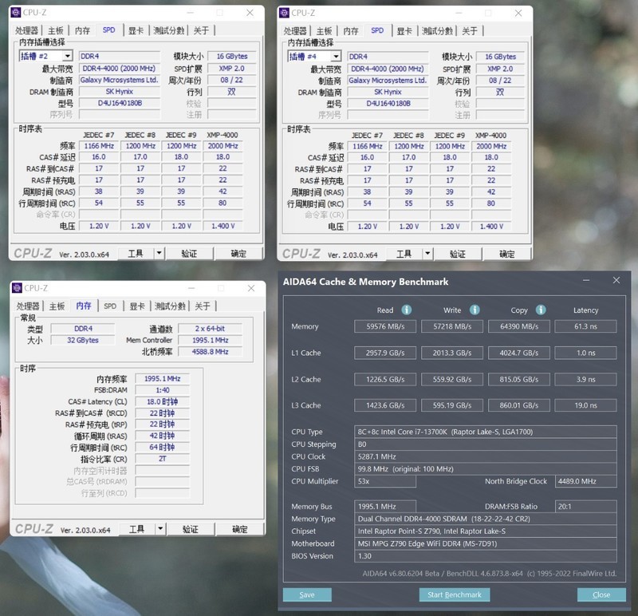
Task: Open the DDR4 memory type dropdown in SPD tab
Action: 119,56
